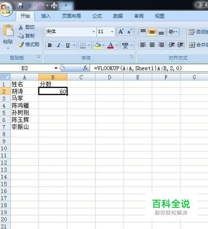This screenshot has width=208, height=229.
Task: Toggle bold formatting
Action: tap(50, 45)
